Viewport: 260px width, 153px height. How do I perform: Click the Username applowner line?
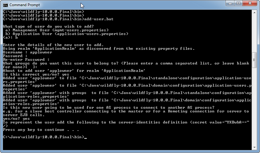click(27, 52)
